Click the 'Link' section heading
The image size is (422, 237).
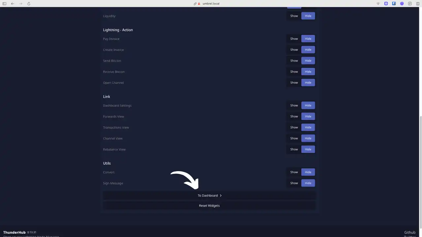coord(106,97)
